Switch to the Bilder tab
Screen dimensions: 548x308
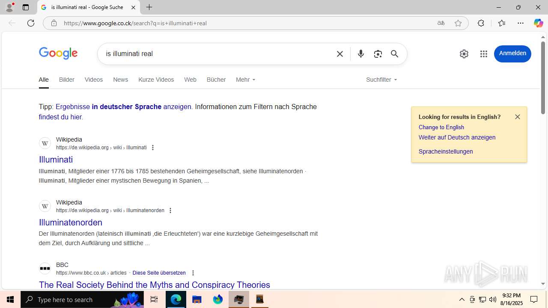point(67,80)
